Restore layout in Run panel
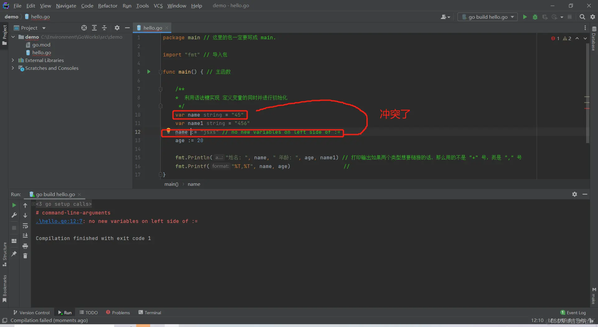Viewport: 598px width, 327px height. (14, 241)
